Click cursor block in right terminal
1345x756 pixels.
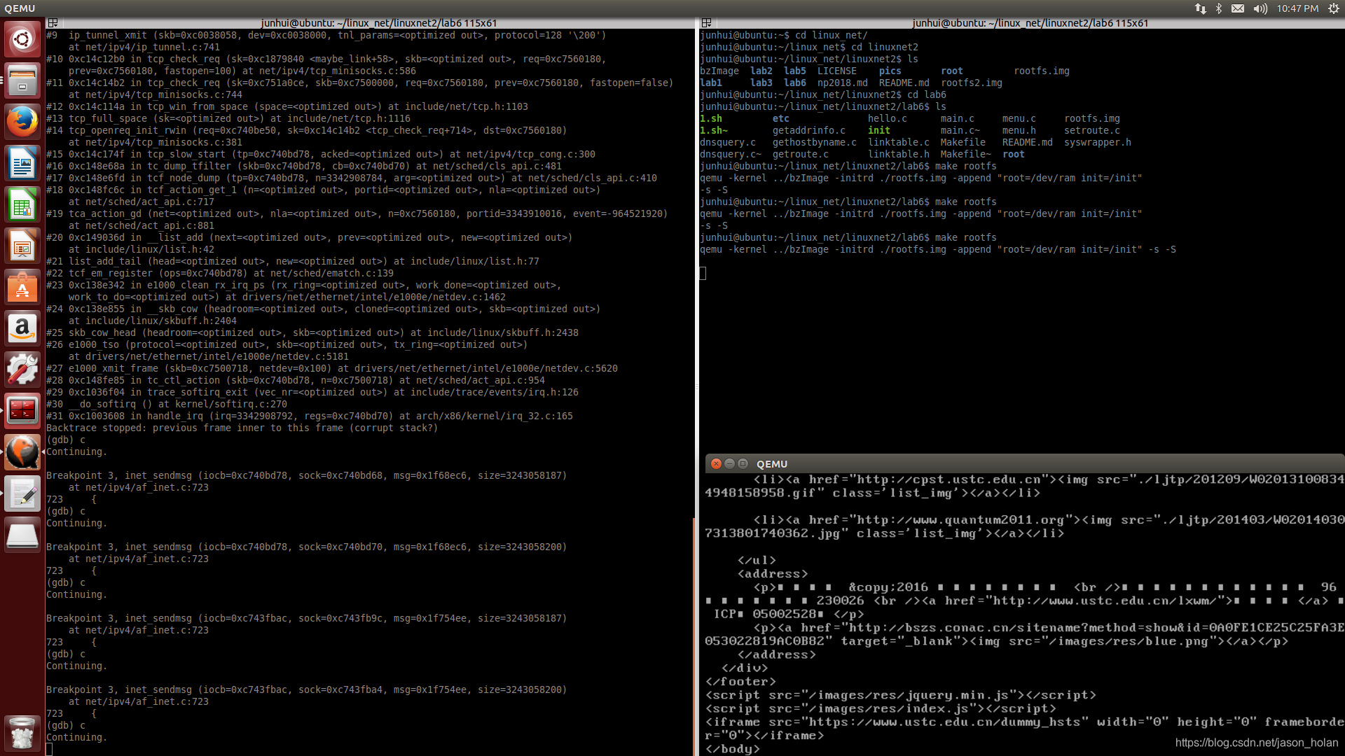tap(703, 273)
